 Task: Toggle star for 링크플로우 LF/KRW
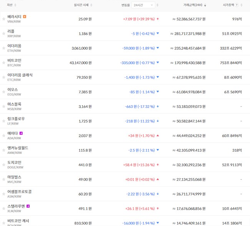click(3, 121)
